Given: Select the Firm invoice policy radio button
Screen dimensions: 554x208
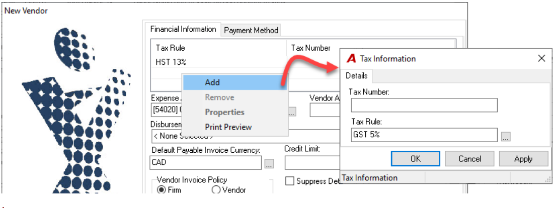Looking at the screenshot, I should point(162,190).
